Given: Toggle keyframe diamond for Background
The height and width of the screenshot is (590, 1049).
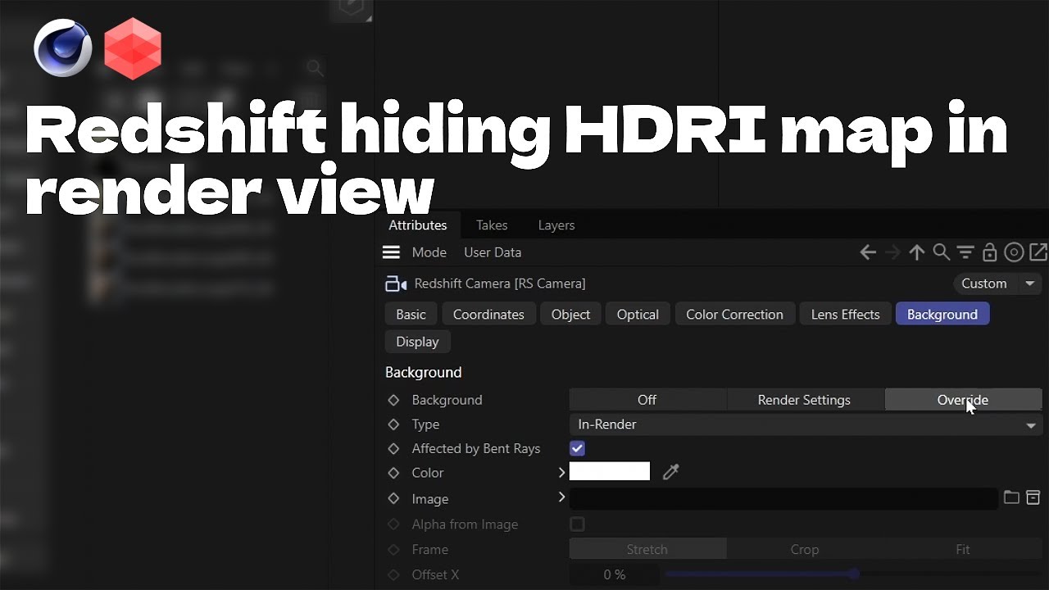Looking at the screenshot, I should [x=393, y=400].
